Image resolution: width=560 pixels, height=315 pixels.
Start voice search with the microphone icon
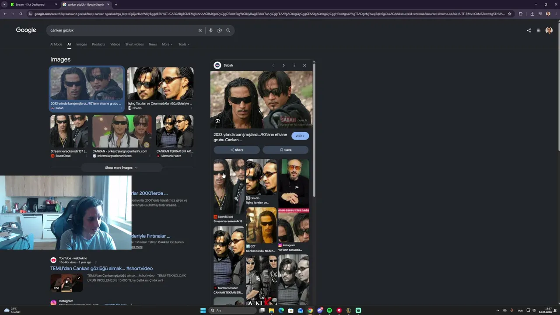tap(210, 31)
